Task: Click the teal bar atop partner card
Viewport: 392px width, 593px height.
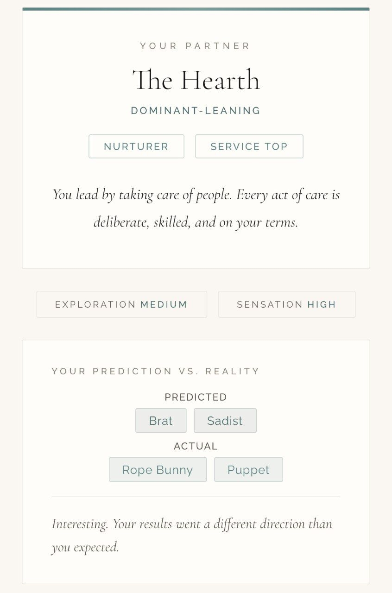Action: 196,9
